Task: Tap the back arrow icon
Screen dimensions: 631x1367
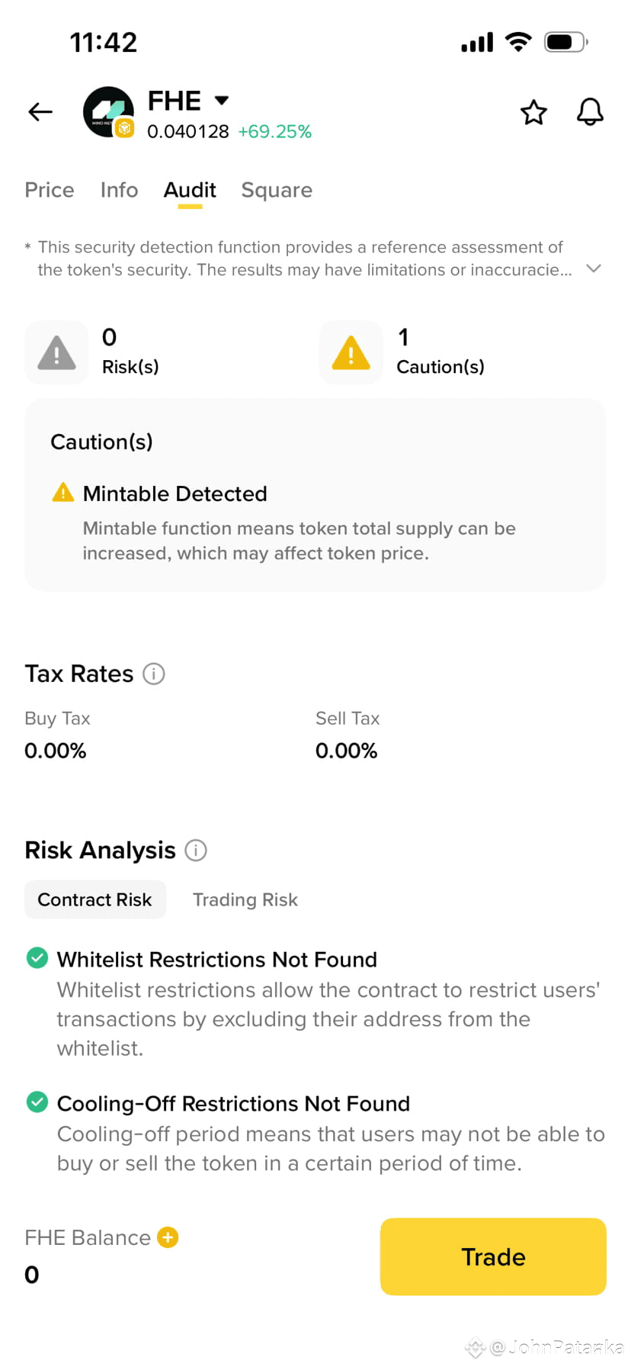Action: tap(40, 112)
